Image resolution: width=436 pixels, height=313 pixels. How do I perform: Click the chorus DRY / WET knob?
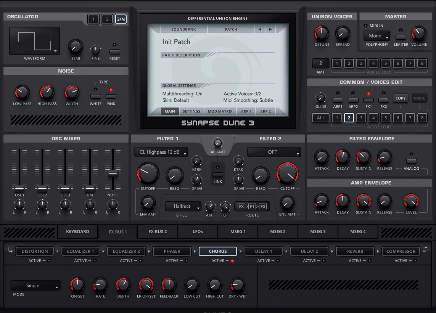click(x=238, y=285)
